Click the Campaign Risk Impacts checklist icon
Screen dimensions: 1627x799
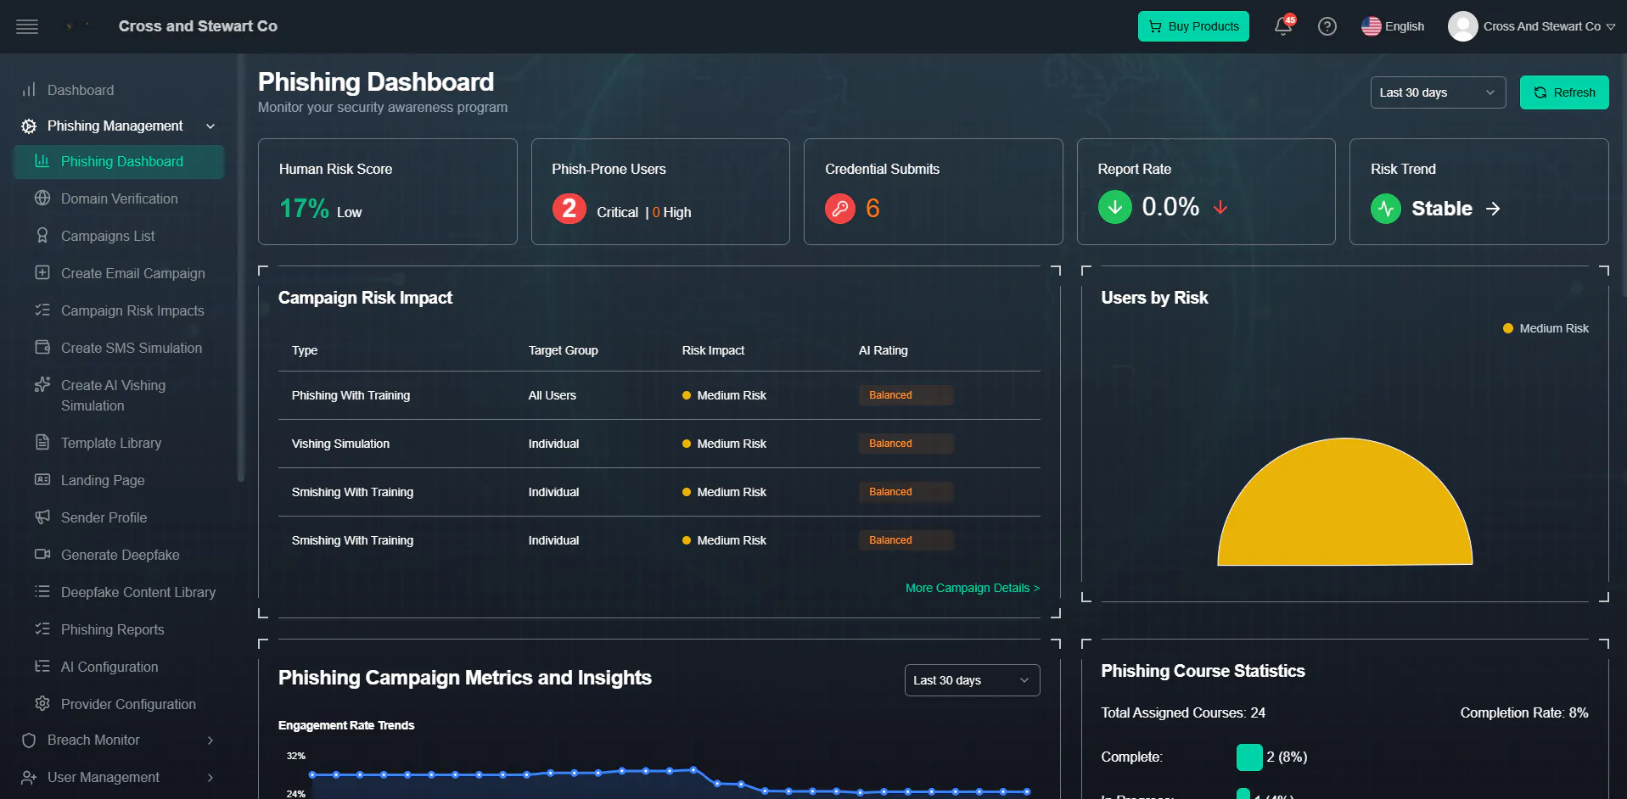coord(42,310)
